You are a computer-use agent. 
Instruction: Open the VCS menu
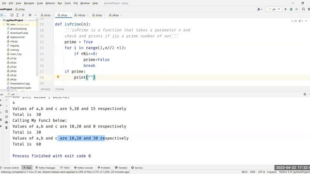[76, 3]
